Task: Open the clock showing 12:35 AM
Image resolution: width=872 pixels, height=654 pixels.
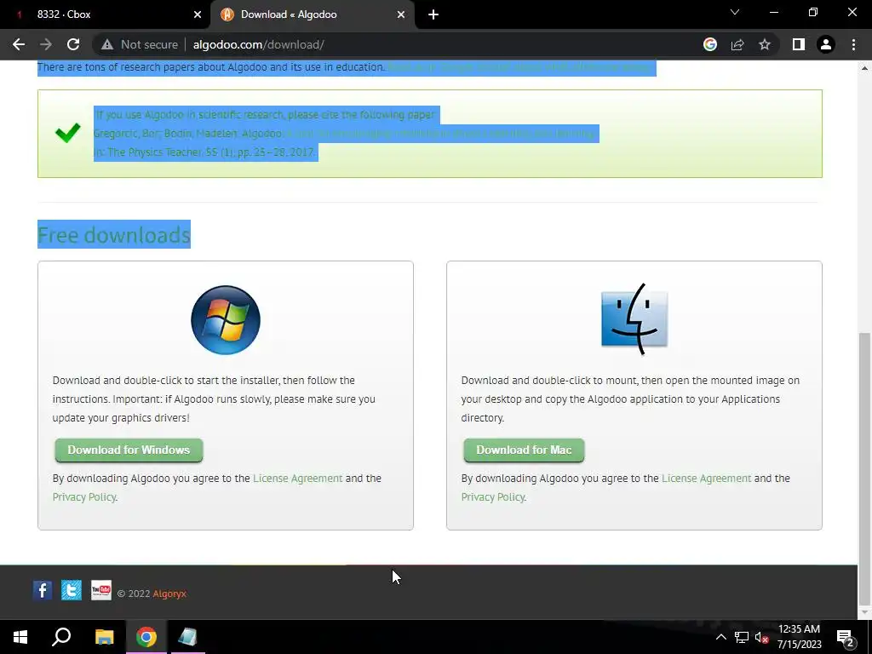Action: [x=799, y=637]
